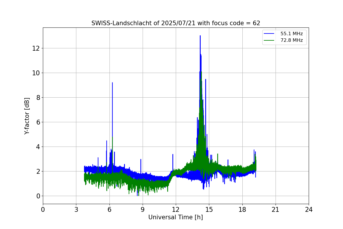Click the blue spike top just after 6 h
The image size is (343, 229).
pos(112,83)
